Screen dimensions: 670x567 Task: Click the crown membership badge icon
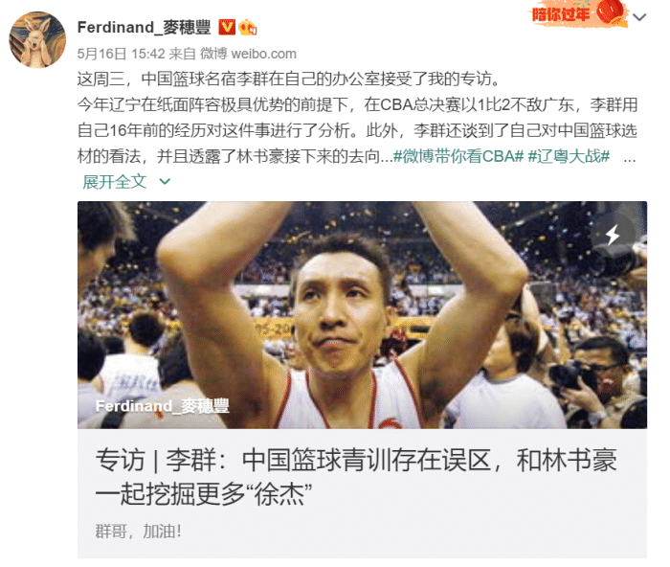(248, 28)
